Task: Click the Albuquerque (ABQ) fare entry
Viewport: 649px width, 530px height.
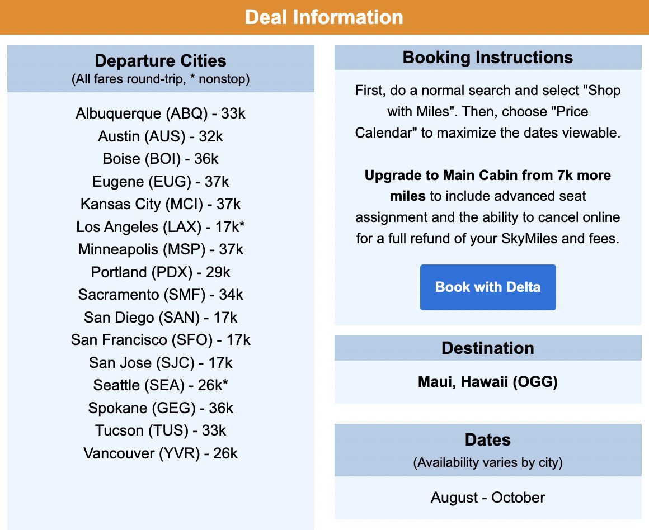Action: tap(161, 113)
